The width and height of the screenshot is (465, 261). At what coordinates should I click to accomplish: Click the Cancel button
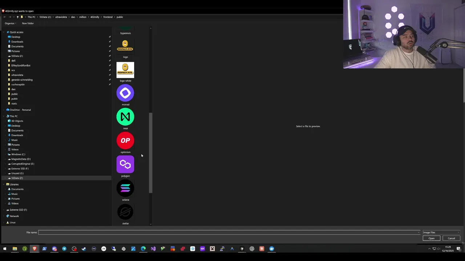[452, 238]
